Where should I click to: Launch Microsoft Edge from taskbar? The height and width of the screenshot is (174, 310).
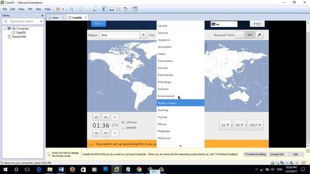[x=39, y=170]
